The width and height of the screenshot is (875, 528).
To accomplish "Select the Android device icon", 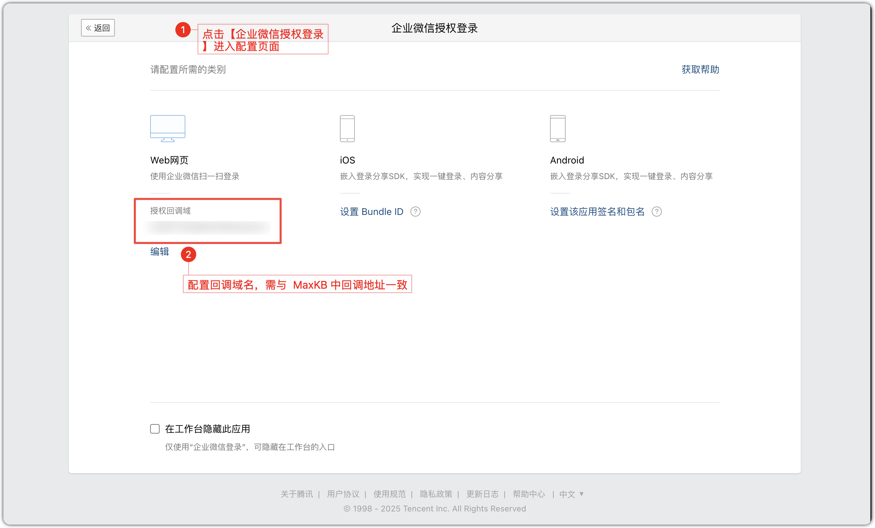I will [557, 128].
